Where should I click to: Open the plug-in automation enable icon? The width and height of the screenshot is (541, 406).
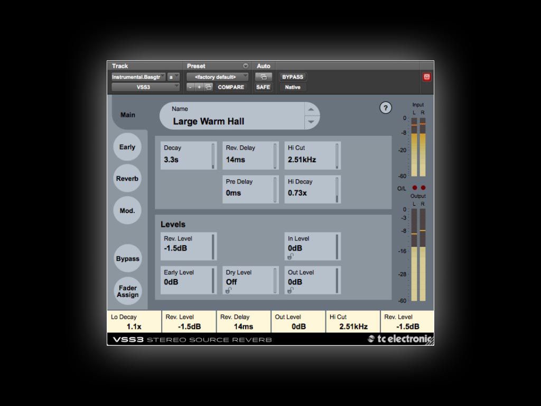(x=263, y=77)
